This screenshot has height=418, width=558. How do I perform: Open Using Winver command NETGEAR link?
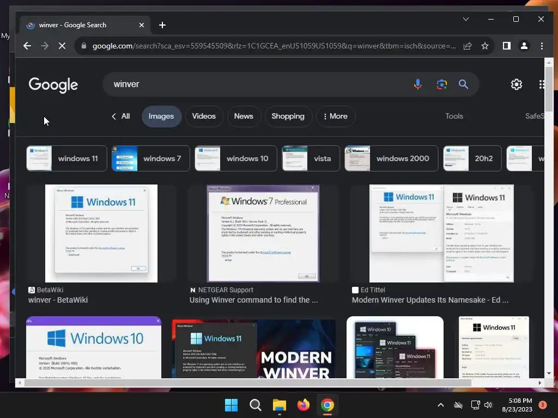[254, 300]
